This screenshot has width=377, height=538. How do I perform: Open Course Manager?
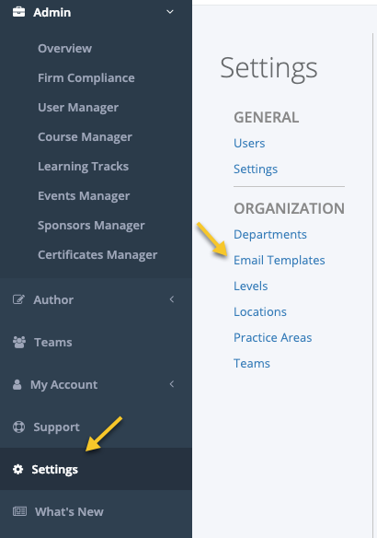click(x=85, y=137)
